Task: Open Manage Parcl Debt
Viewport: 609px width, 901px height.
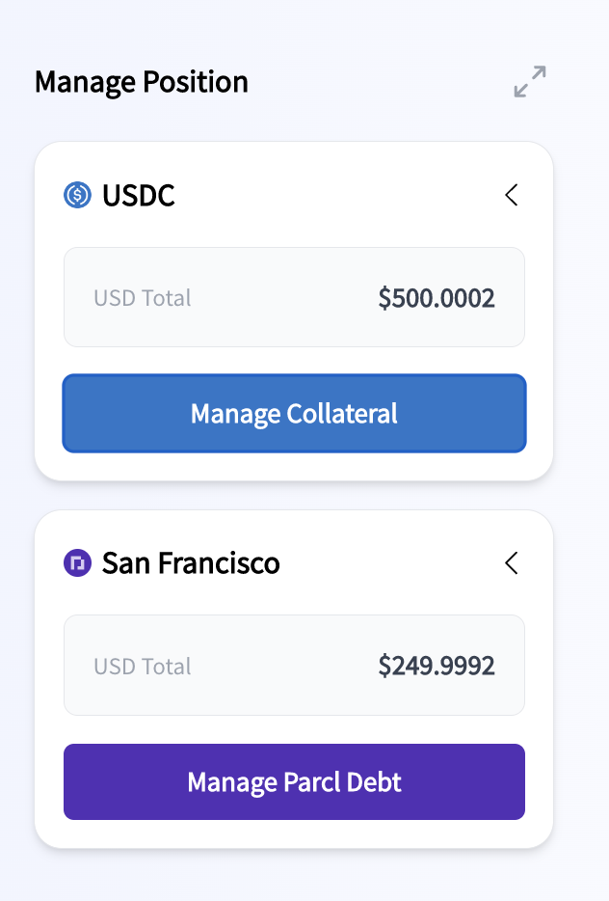Action: click(x=295, y=781)
